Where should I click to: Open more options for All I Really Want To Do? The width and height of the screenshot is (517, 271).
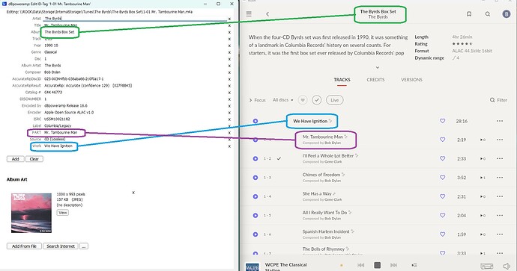[x=500, y=216]
